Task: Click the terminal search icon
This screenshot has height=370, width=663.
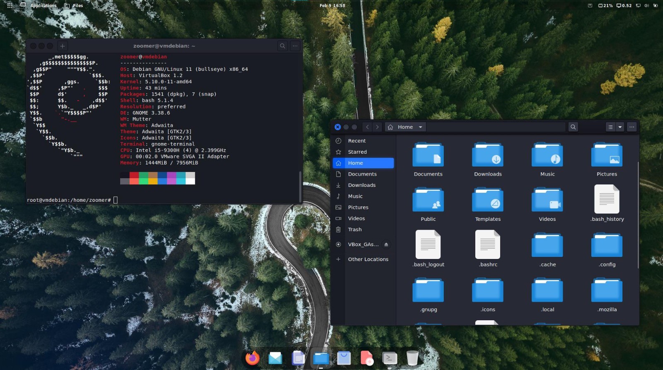Action: click(283, 46)
